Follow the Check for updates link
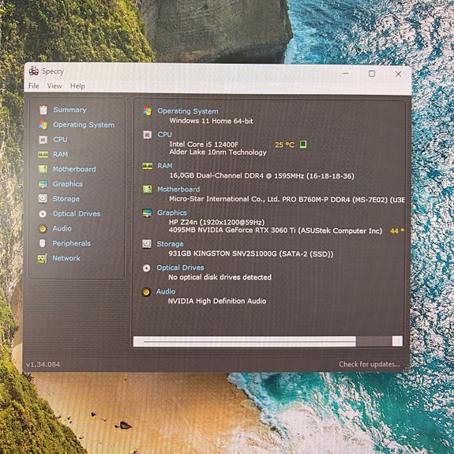Screen dimensions: 454x454 pyautogui.click(x=370, y=364)
